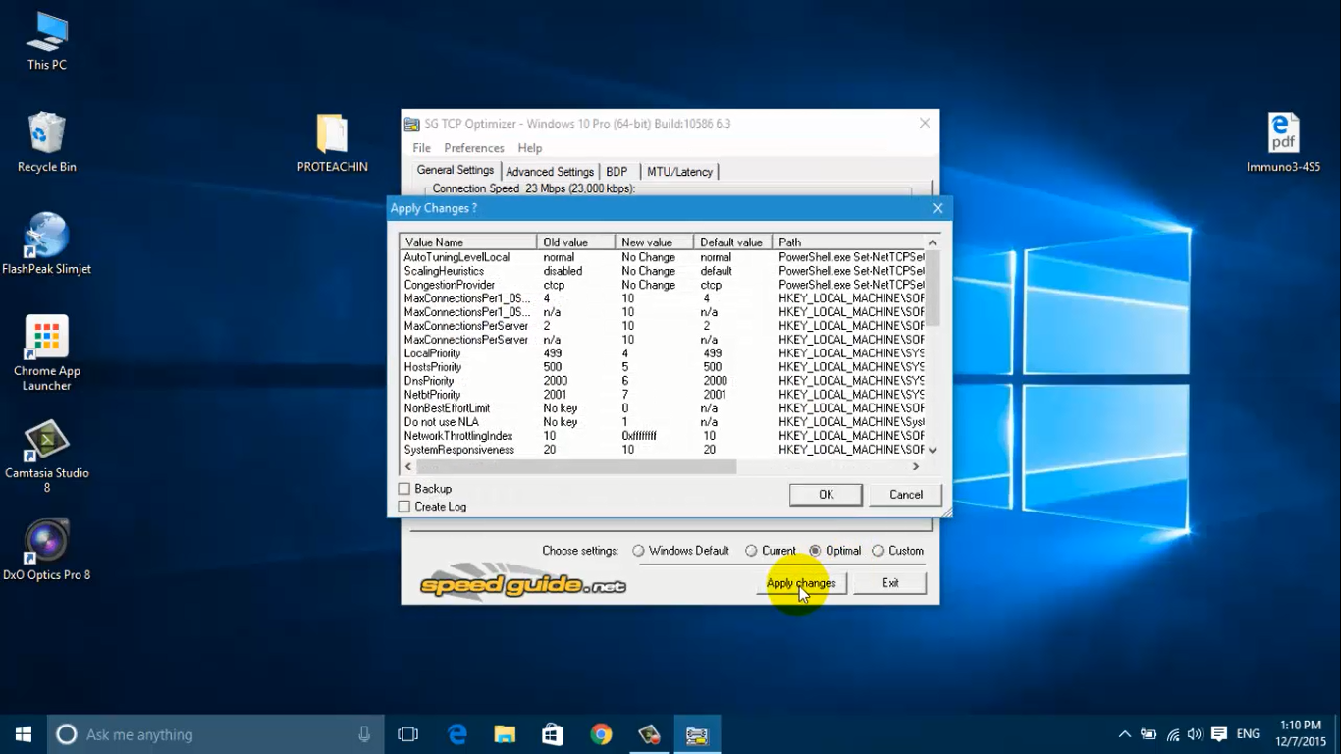Tick the Create Log checkbox
The image size is (1341, 754).
pos(404,507)
